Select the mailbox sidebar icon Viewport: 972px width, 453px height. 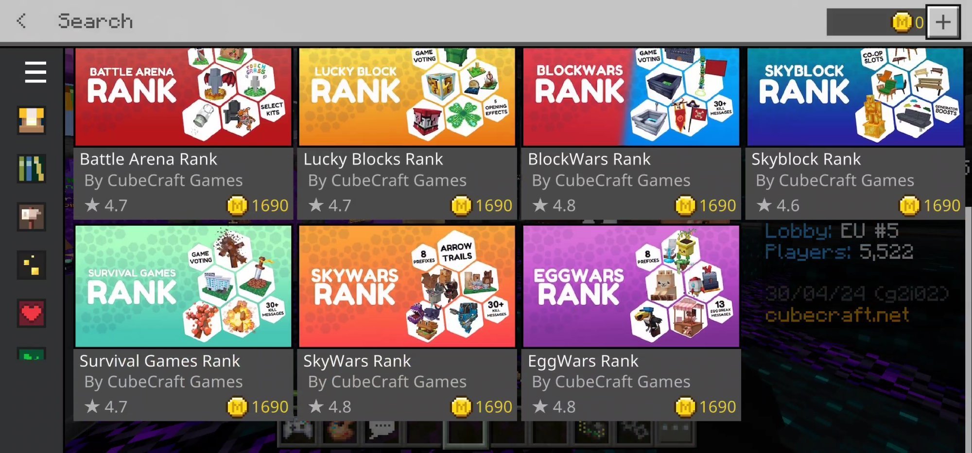pos(32,217)
